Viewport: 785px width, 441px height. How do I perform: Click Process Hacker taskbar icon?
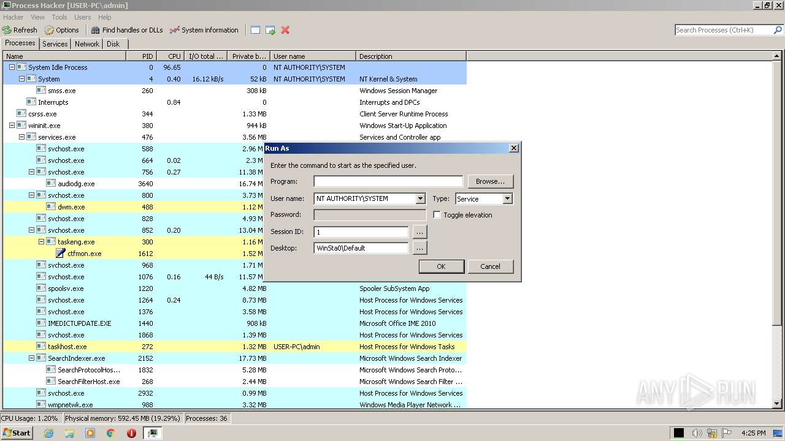point(152,433)
